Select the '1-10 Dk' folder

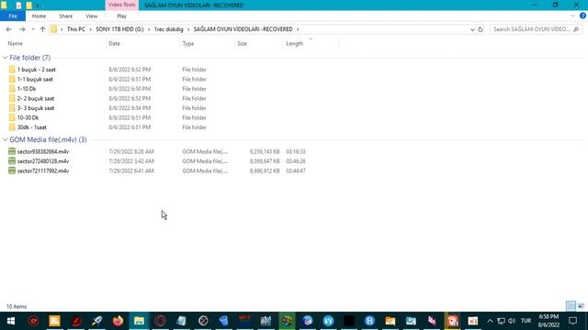pyautogui.click(x=27, y=89)
